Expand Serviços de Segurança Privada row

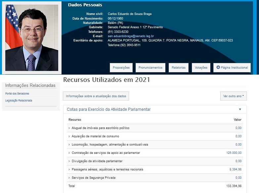pos(93,178)
